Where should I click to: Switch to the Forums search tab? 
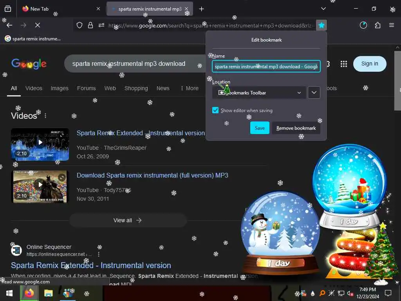[x=87, y=88]
